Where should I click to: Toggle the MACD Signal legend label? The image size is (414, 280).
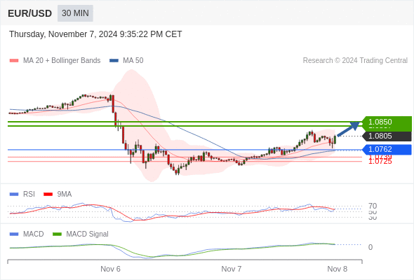(x=87, y=234)
